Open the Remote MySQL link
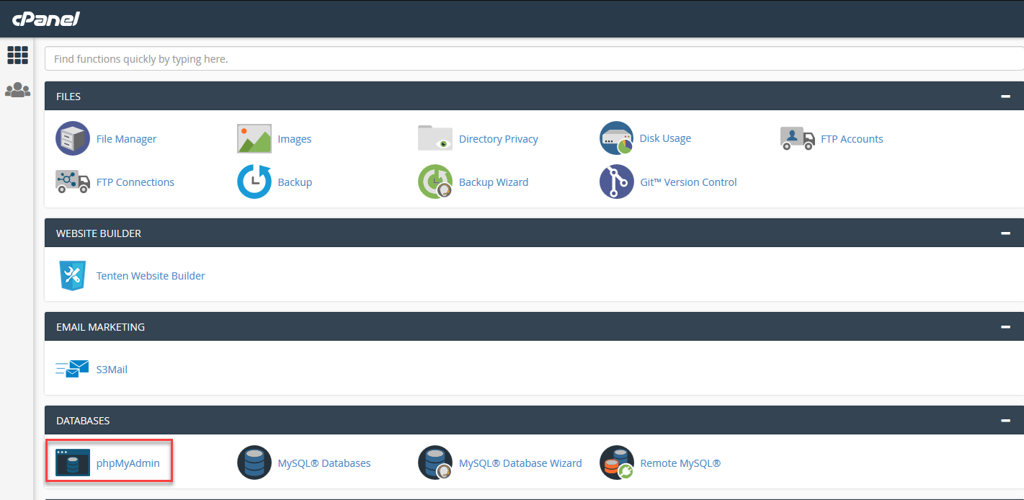The height and width of the screenshot is (500, 1024). pos(680,463)
